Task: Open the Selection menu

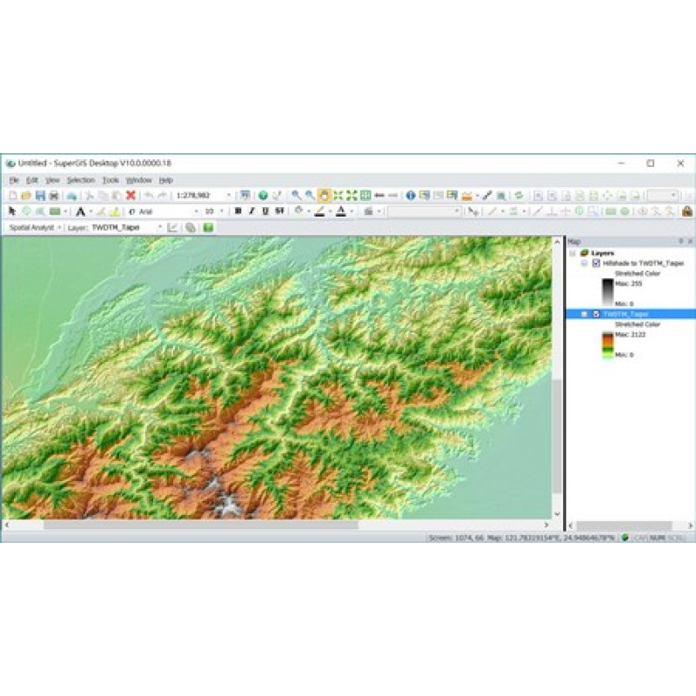Action: point(81,180)
